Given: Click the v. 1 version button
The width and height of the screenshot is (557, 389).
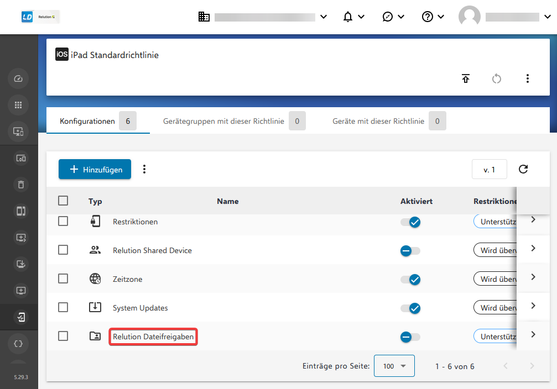Looking at the screenshot, I should 489,169.
